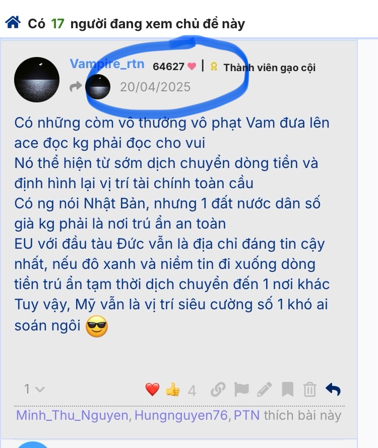Click the grey share arrow near the date

[x=76, y=87]
